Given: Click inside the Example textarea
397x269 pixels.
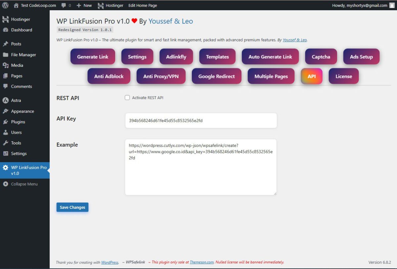Looking at the screenshot, I should [201, 167].
